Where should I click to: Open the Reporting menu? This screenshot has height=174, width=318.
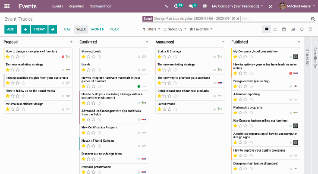[x=76, y=6]
